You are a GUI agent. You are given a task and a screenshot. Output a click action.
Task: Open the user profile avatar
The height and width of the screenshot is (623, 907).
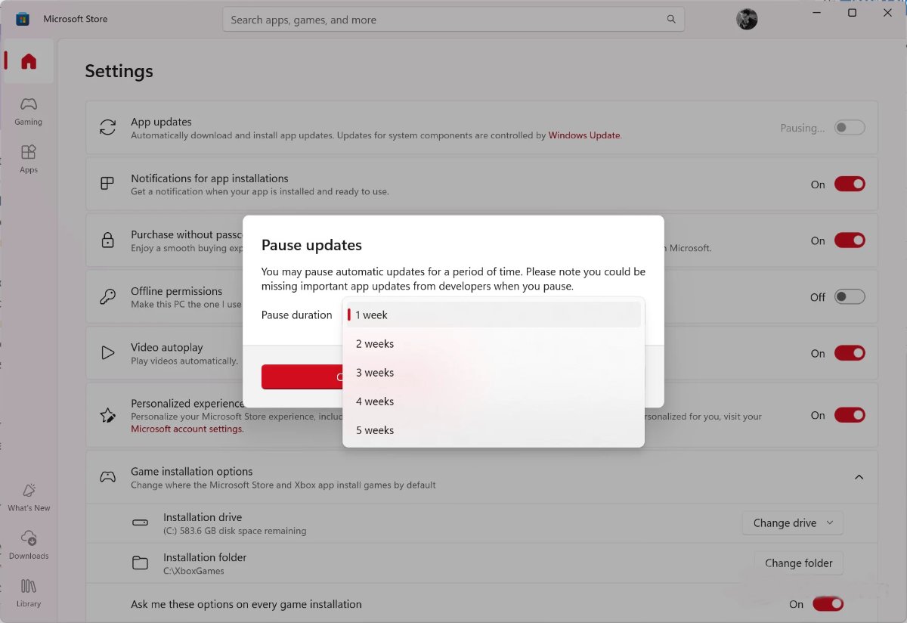tap(747, 20)
